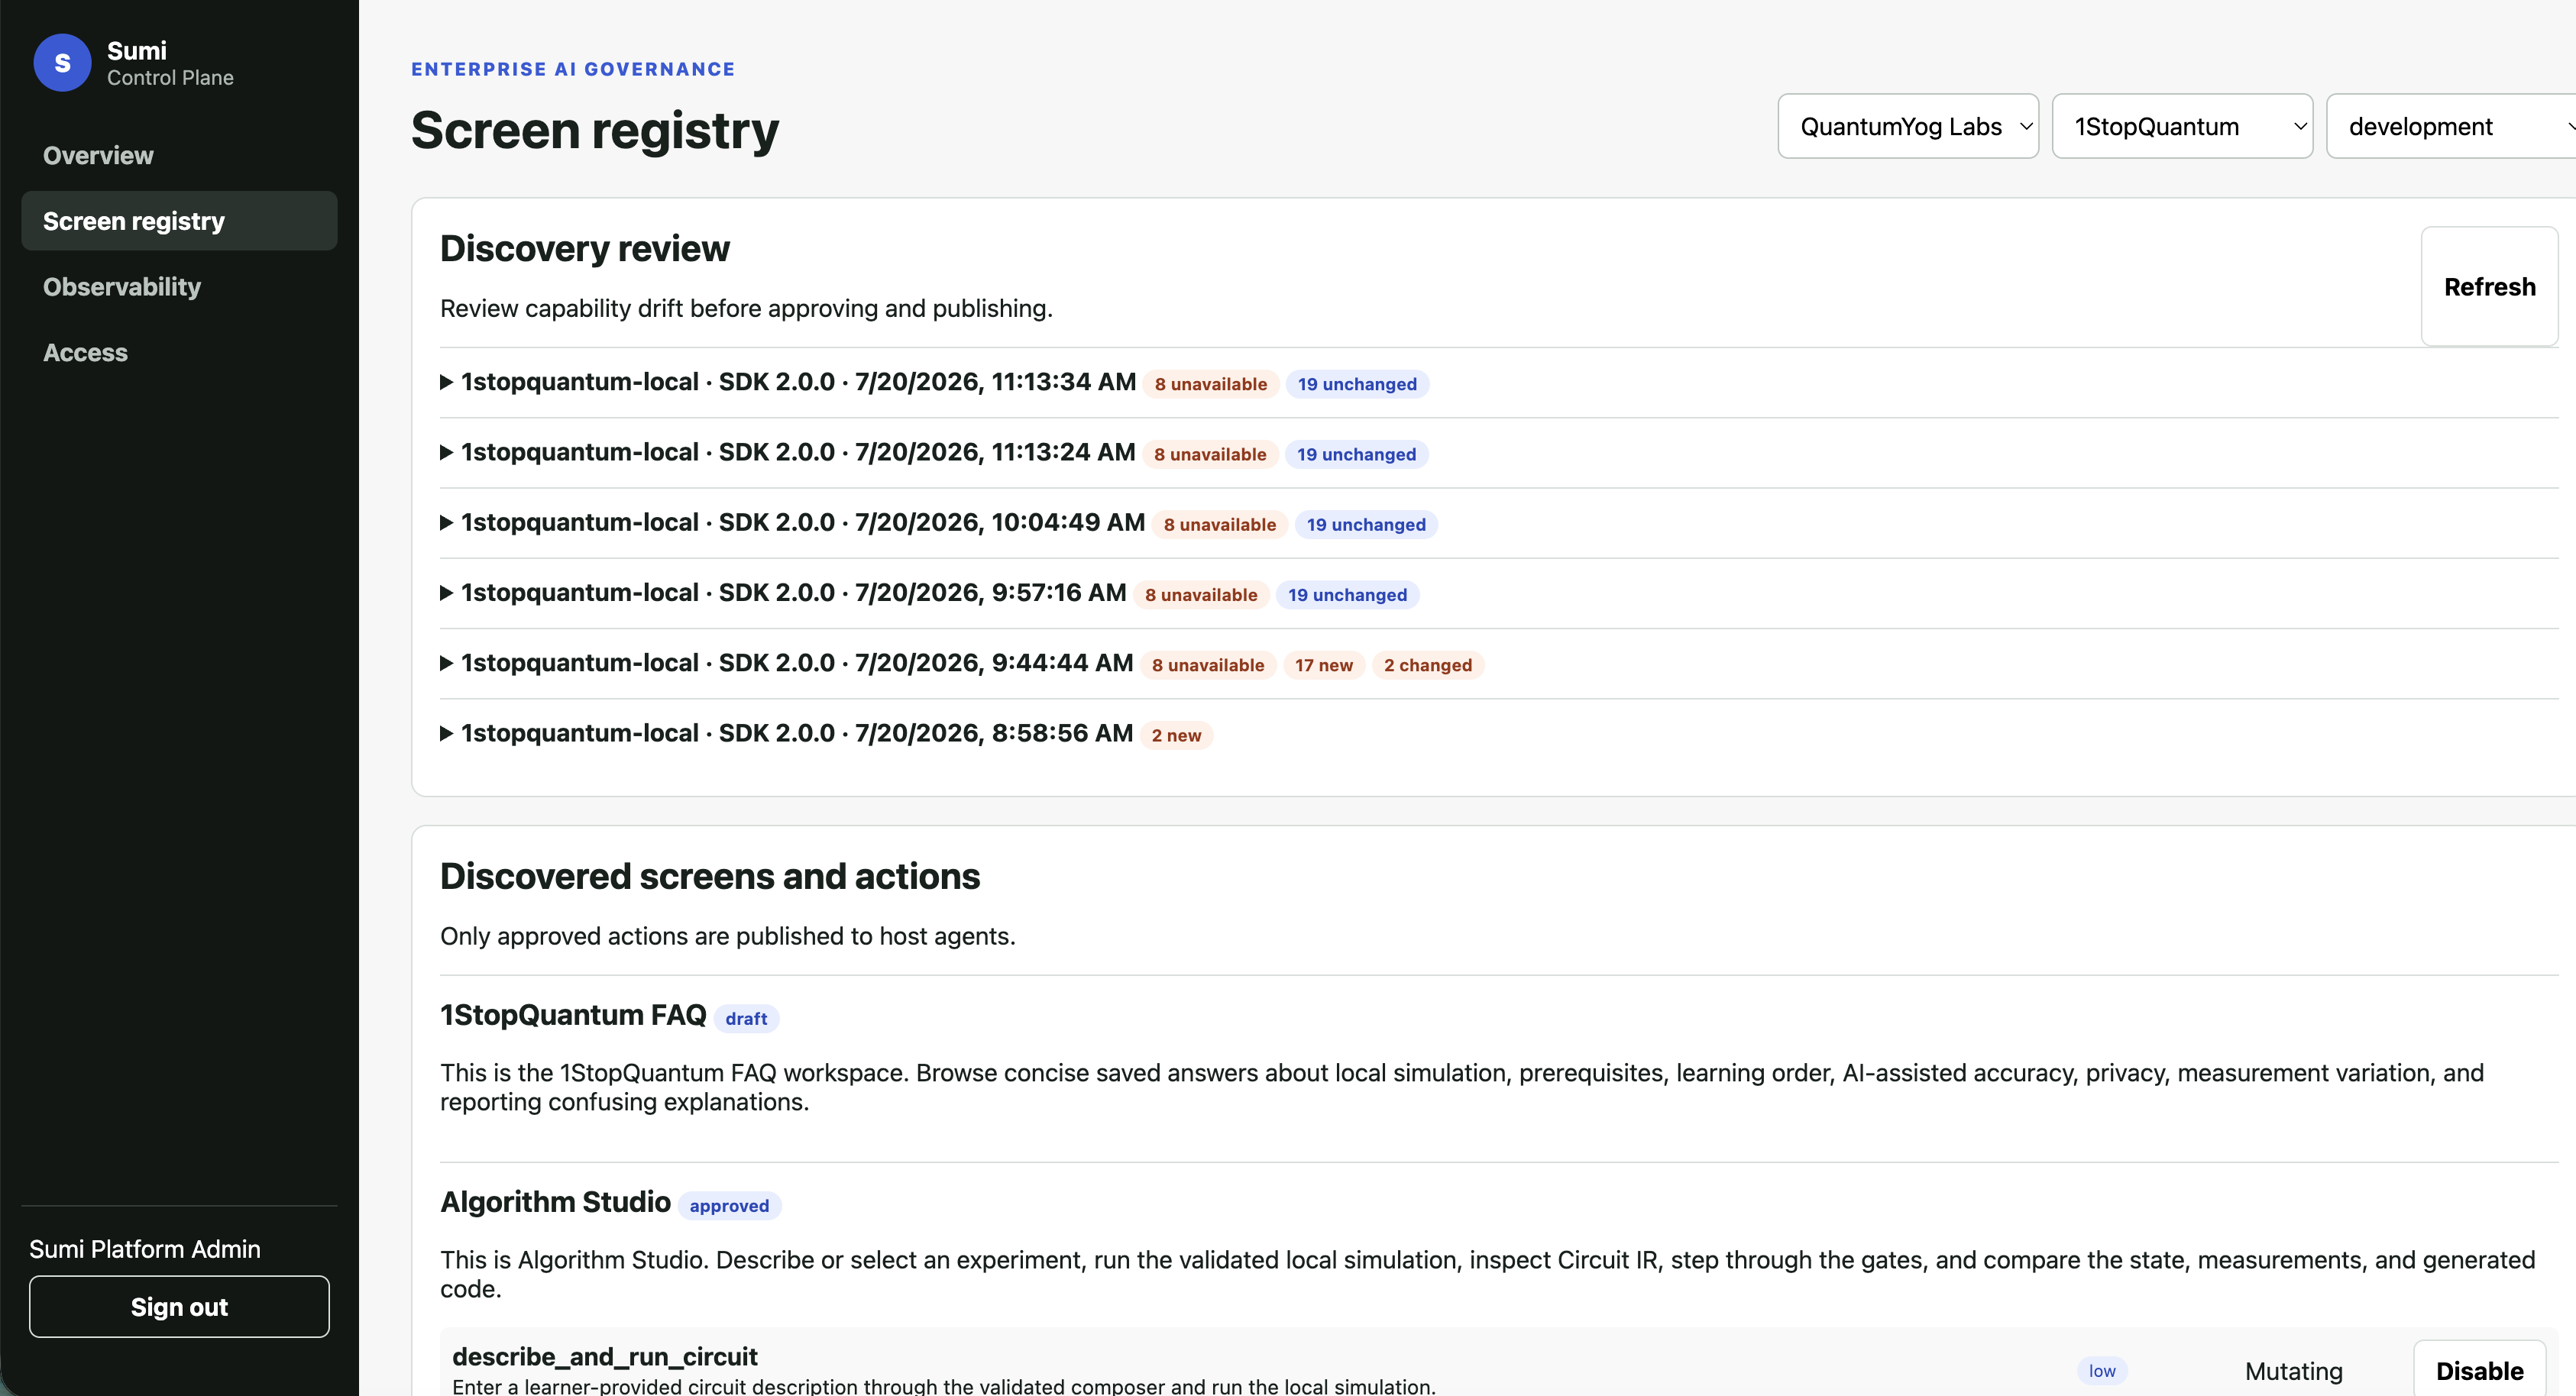The image size is (2576, 1396).
Task: Click the approved badge beside Algorithm Studio
Action: tap(729, 1205)
